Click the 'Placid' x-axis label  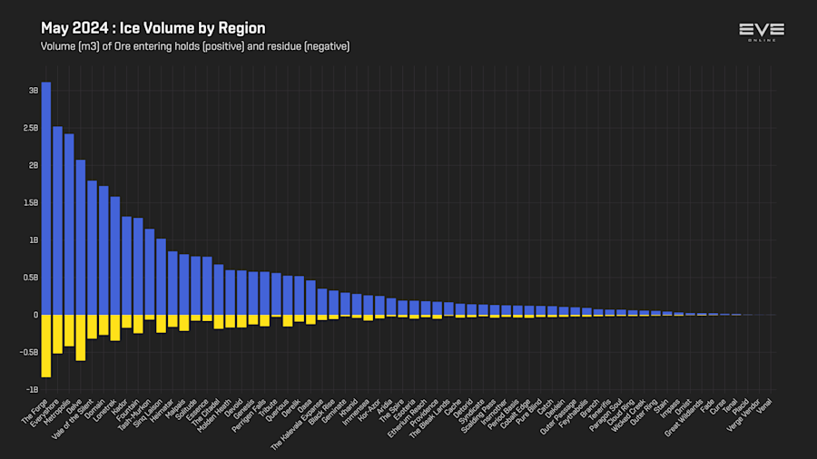[x=741, y=405]
